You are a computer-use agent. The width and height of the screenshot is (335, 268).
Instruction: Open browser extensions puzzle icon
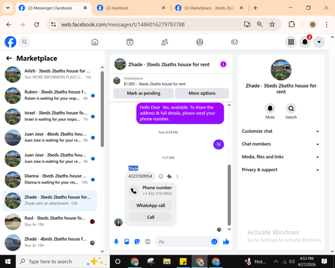291,24
